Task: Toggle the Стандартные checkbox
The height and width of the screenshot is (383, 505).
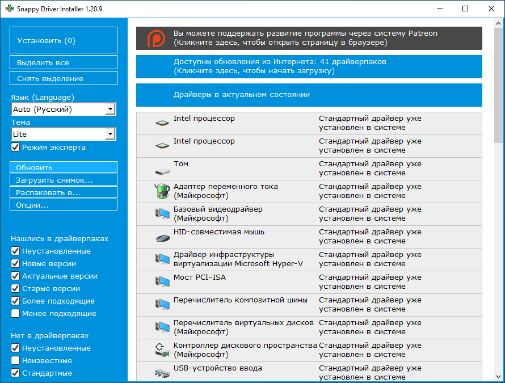Action: (15, 373)
